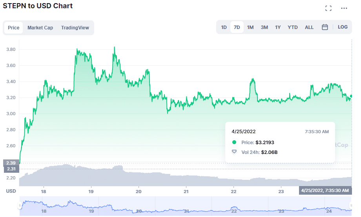Click the USD currency axis label
Screen dimensions: 361x217
(11, 191)
